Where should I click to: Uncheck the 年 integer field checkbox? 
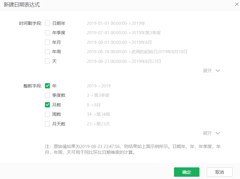[x=47, y=86]
